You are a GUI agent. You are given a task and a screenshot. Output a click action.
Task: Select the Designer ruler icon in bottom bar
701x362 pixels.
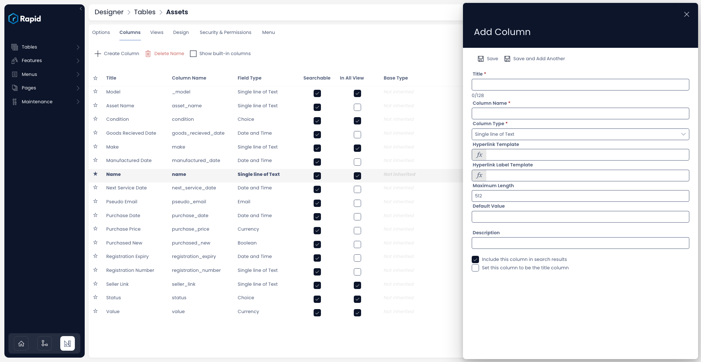[x=68, y=343]
